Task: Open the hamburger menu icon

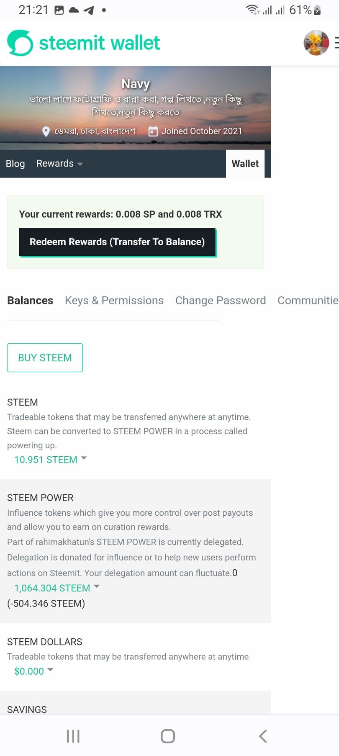Action: click(336, 43)
